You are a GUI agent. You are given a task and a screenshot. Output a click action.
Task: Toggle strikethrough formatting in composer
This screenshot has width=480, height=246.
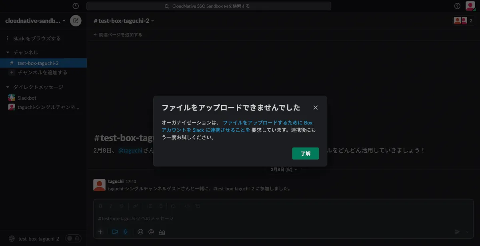[122, 206]
